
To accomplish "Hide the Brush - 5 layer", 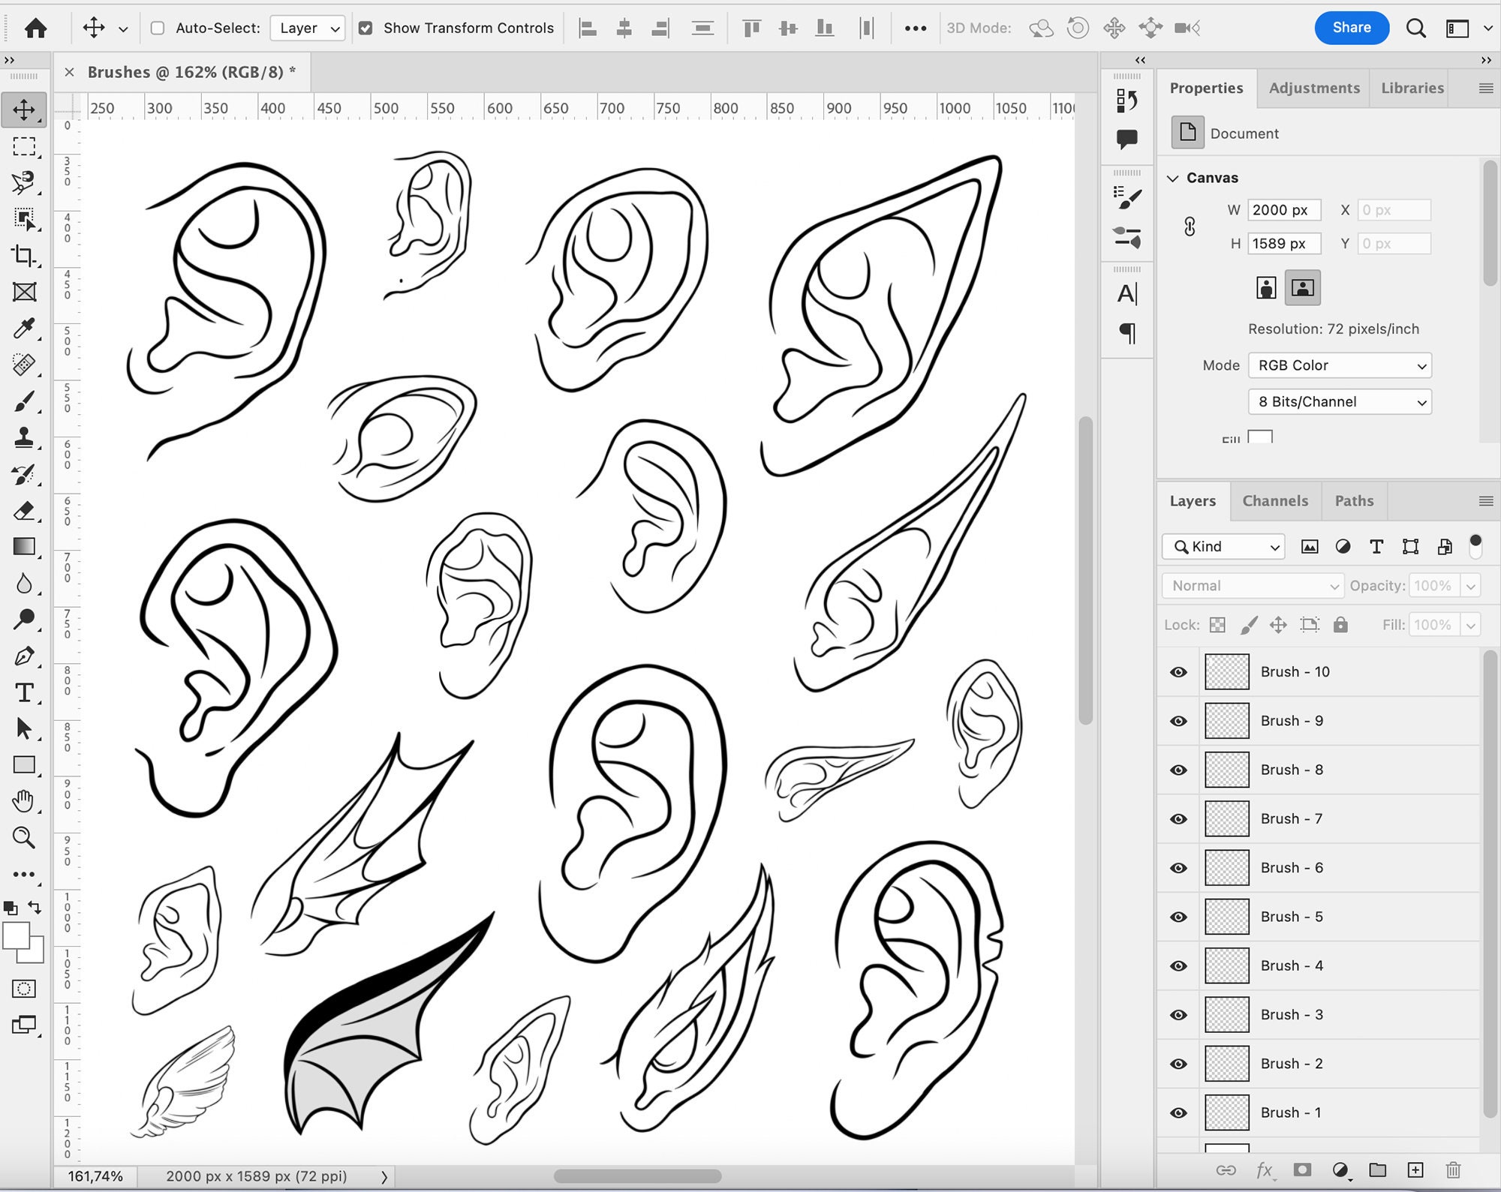I will (x=1178, y=916).
